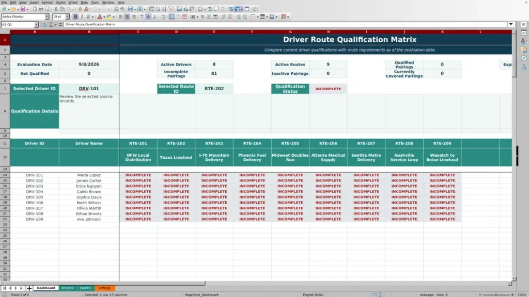Image resolution: width=529 pixels, height=297 pixels.
Task: Click the RTE-203 column header cell
Action: tap(214, 143)
